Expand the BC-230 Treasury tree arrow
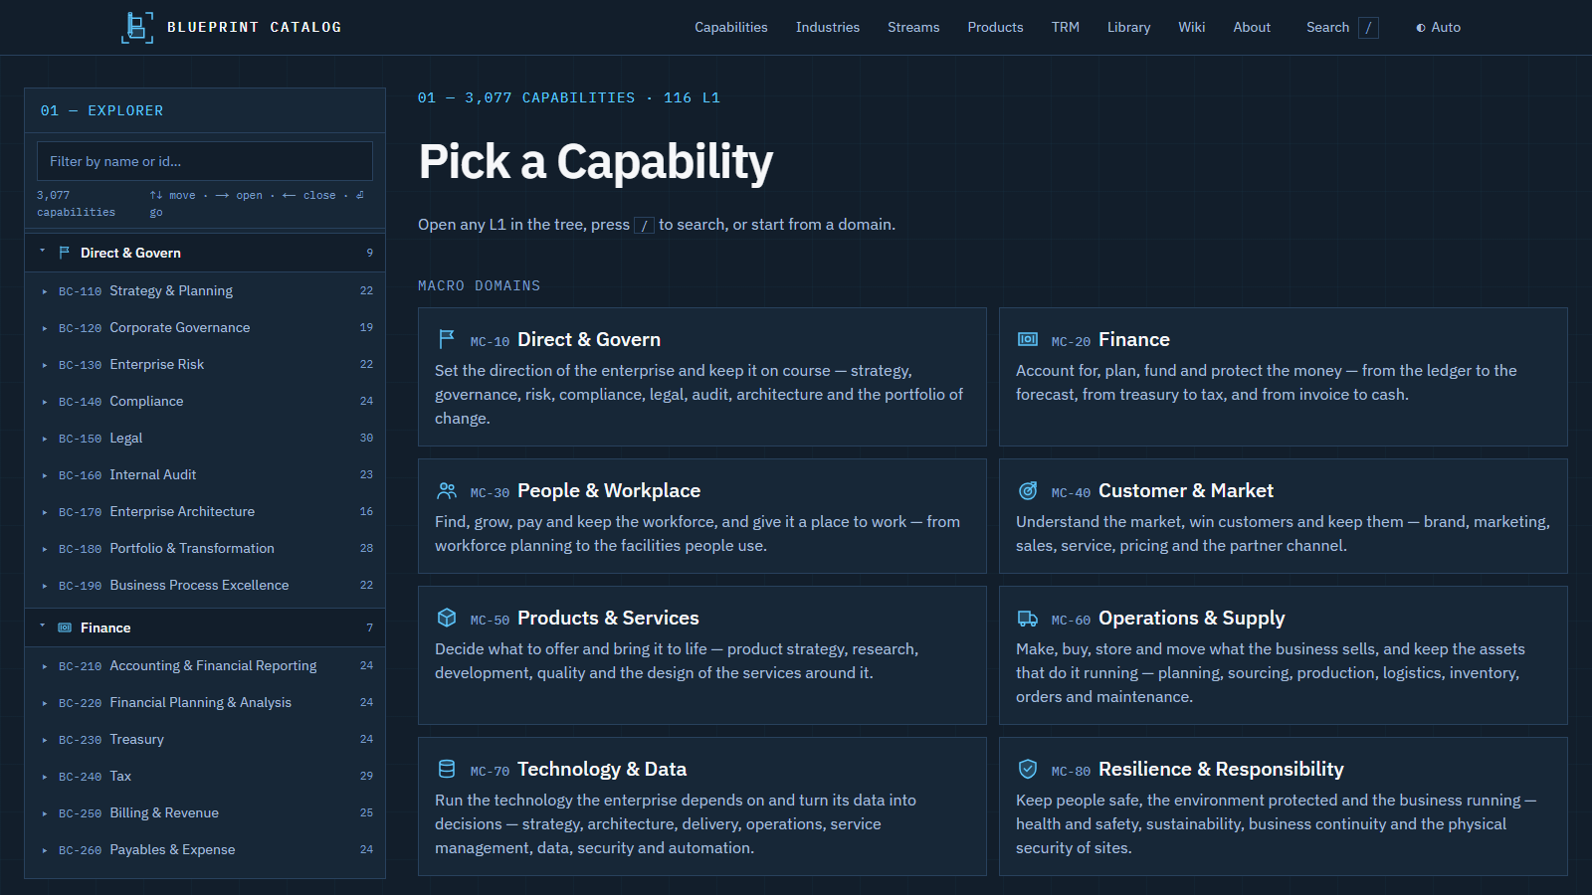 45,740
